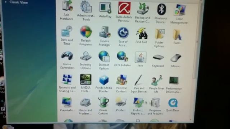Open Performance Information and Tools

tap(174, 81)
